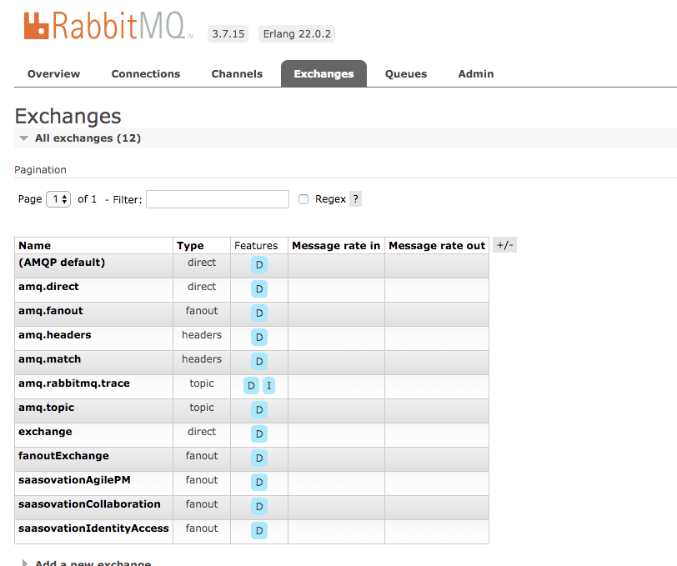Click the D badge in amq.rabbitmq.trace row
This screenshot has height=566, width=677.
[x=251, y=386]
